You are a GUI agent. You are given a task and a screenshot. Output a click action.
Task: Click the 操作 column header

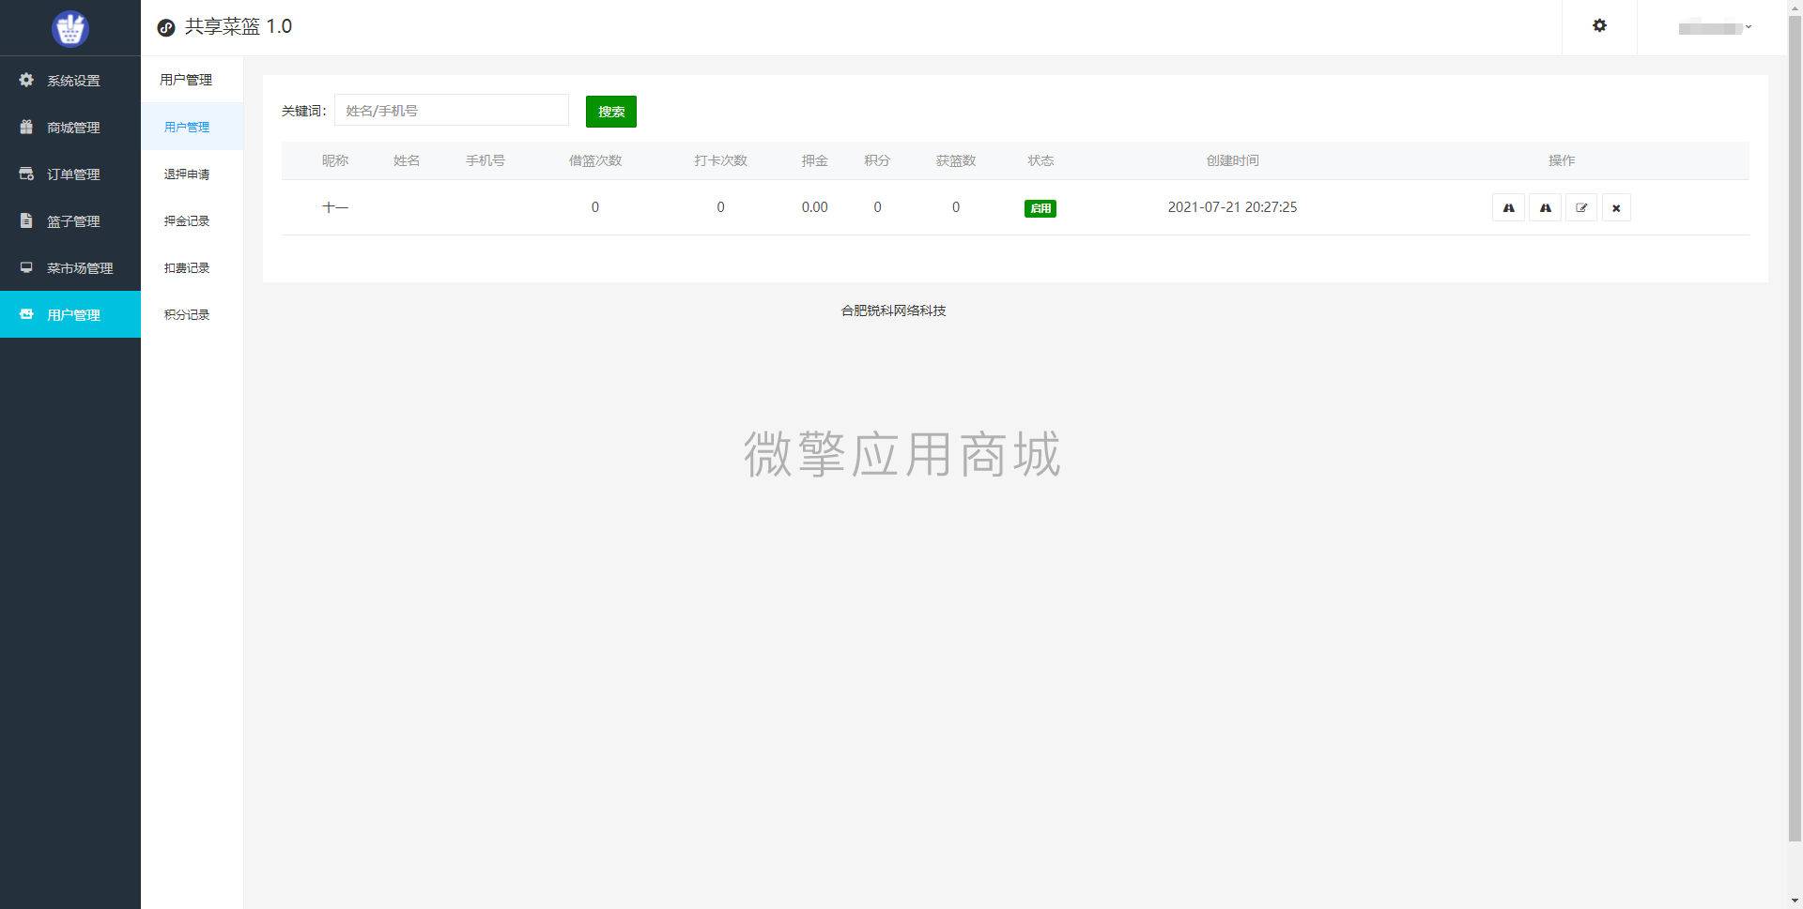coord(1562,160)
